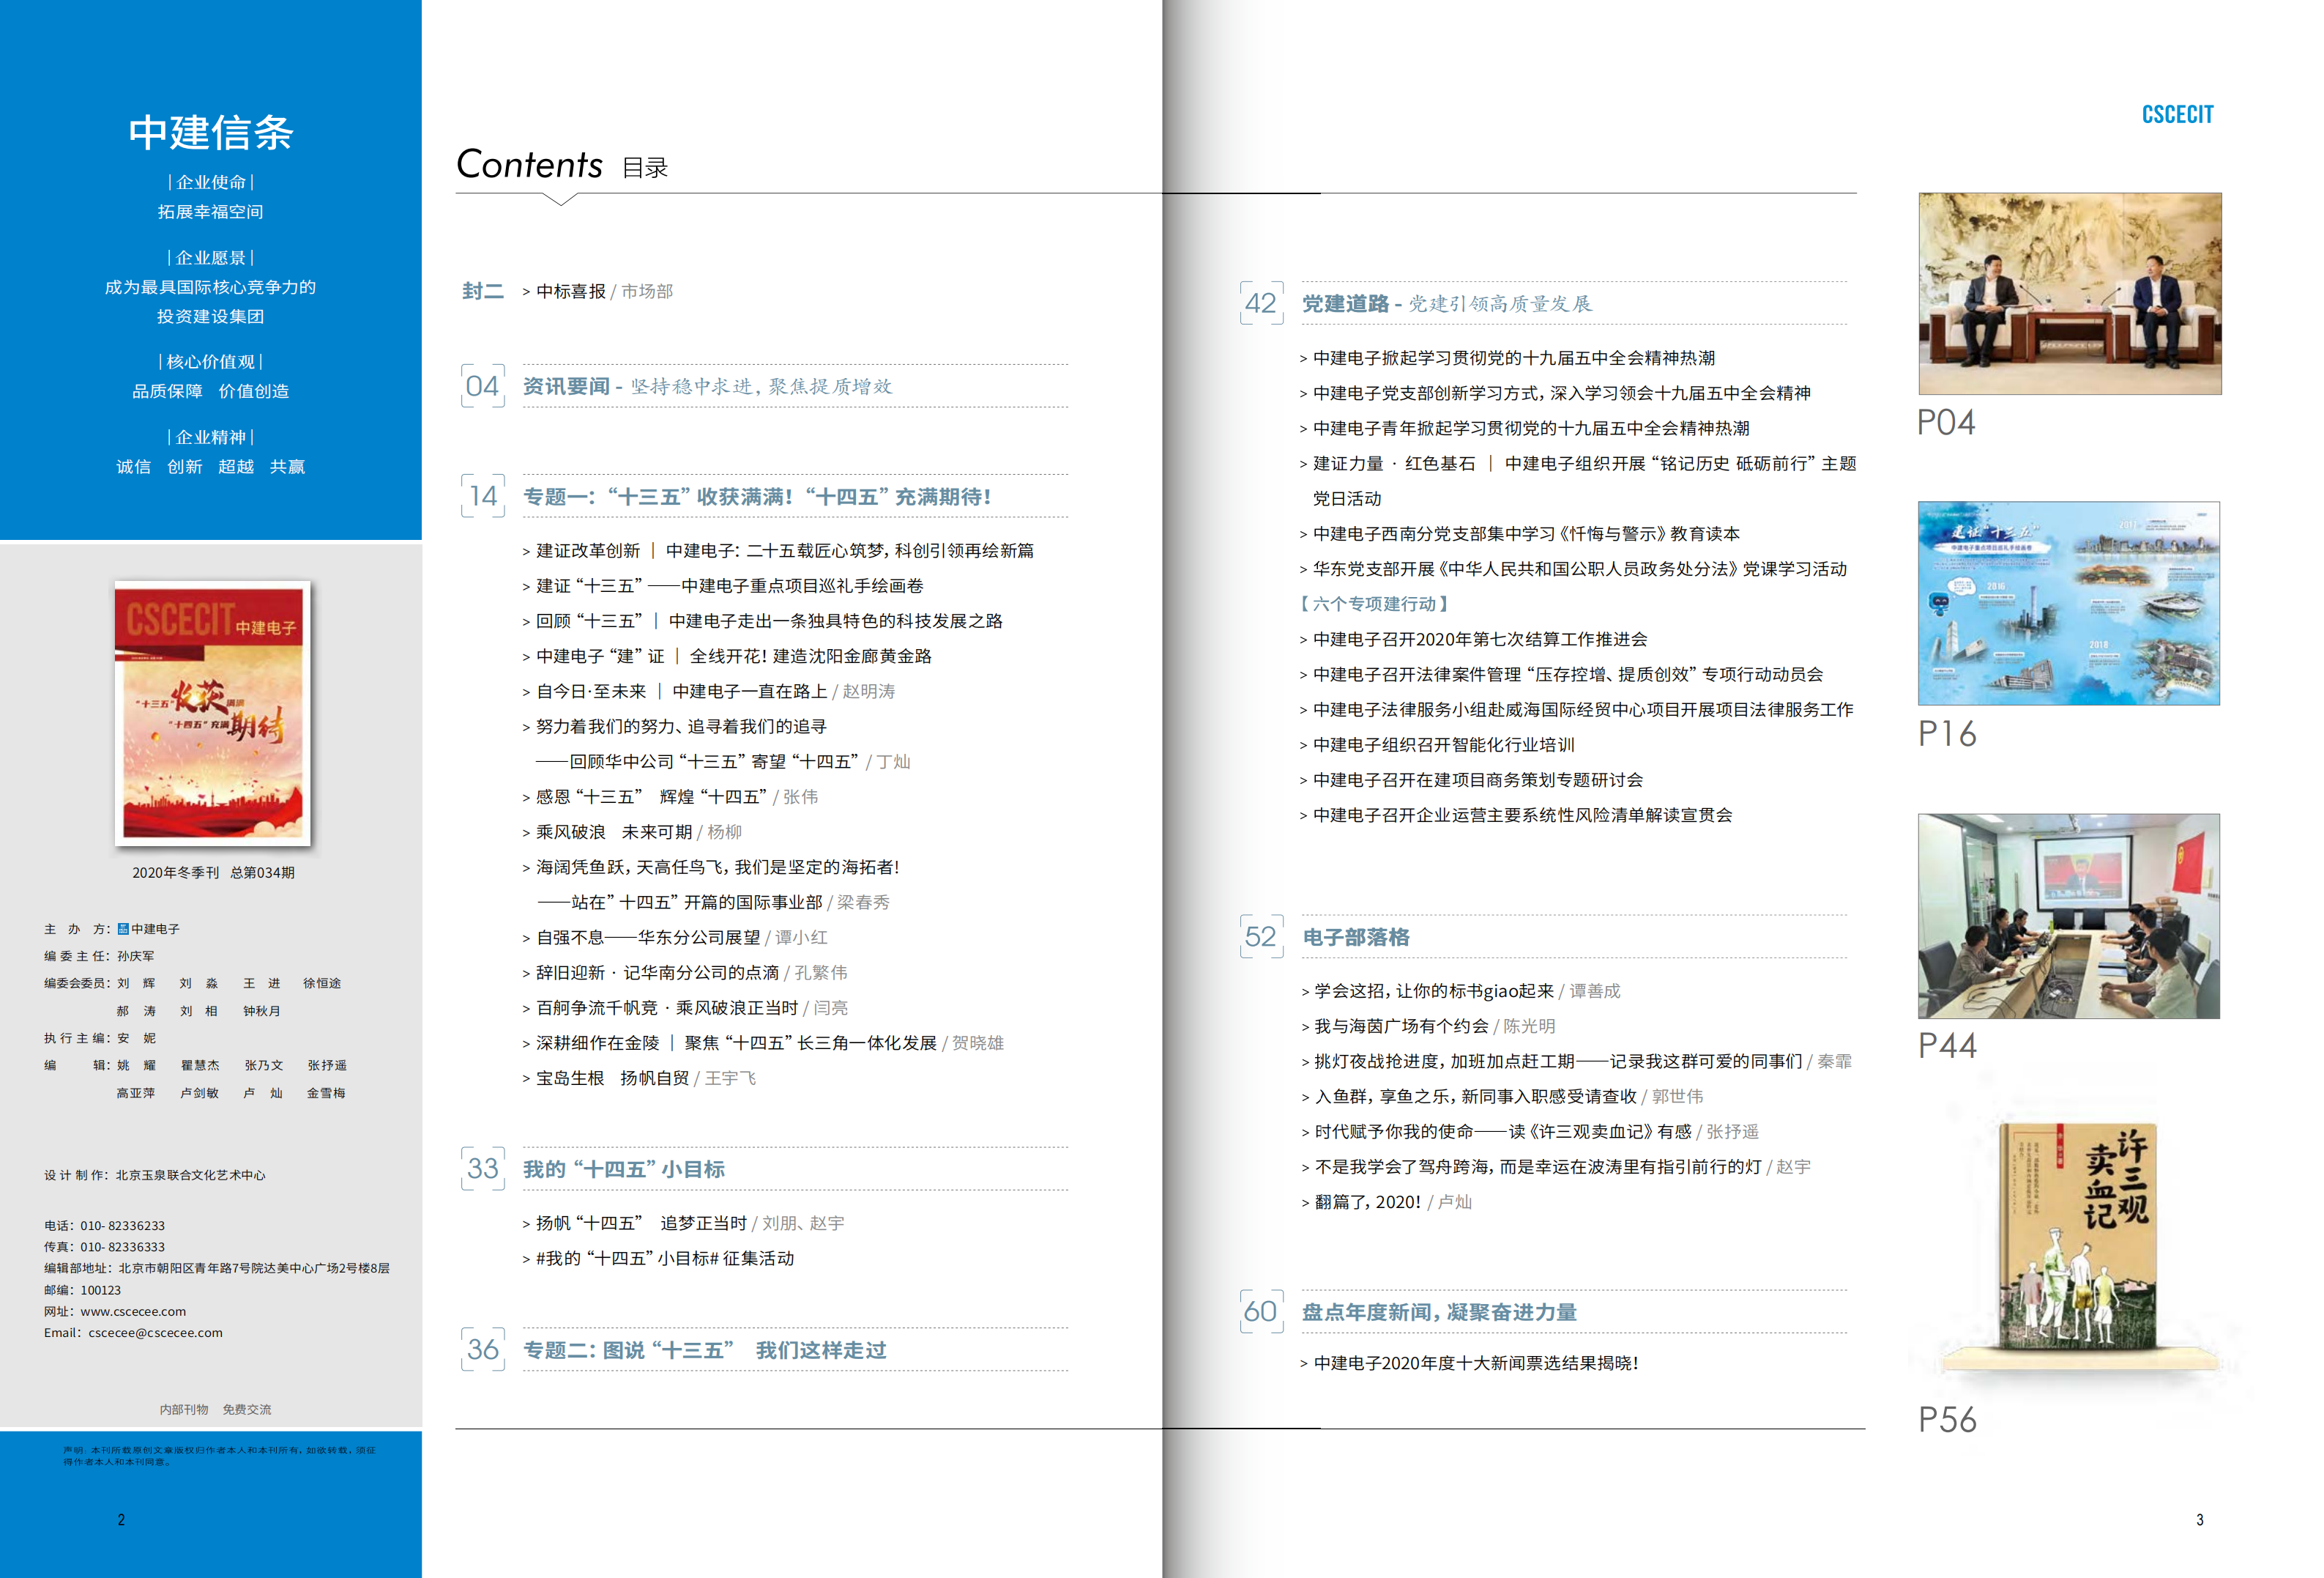The width and height of the screenshot is (2324, 1578).
Task: Click the editorial address line 青年路7号院
Action: pos(217,1268)
